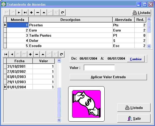This screenshot has height=126, width=155.
Task: Click the money exchange hands image
Action: pyautogui.click(x=86, y=104)
